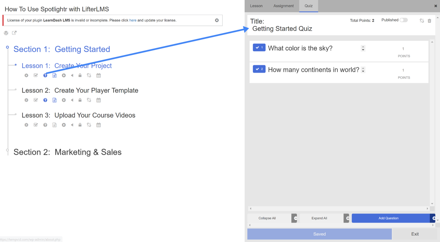The width and height of the screenshot is (440, 242).
Task: Edit the quiz title Getting Started Quiz
Action: [x=282, y=29]
